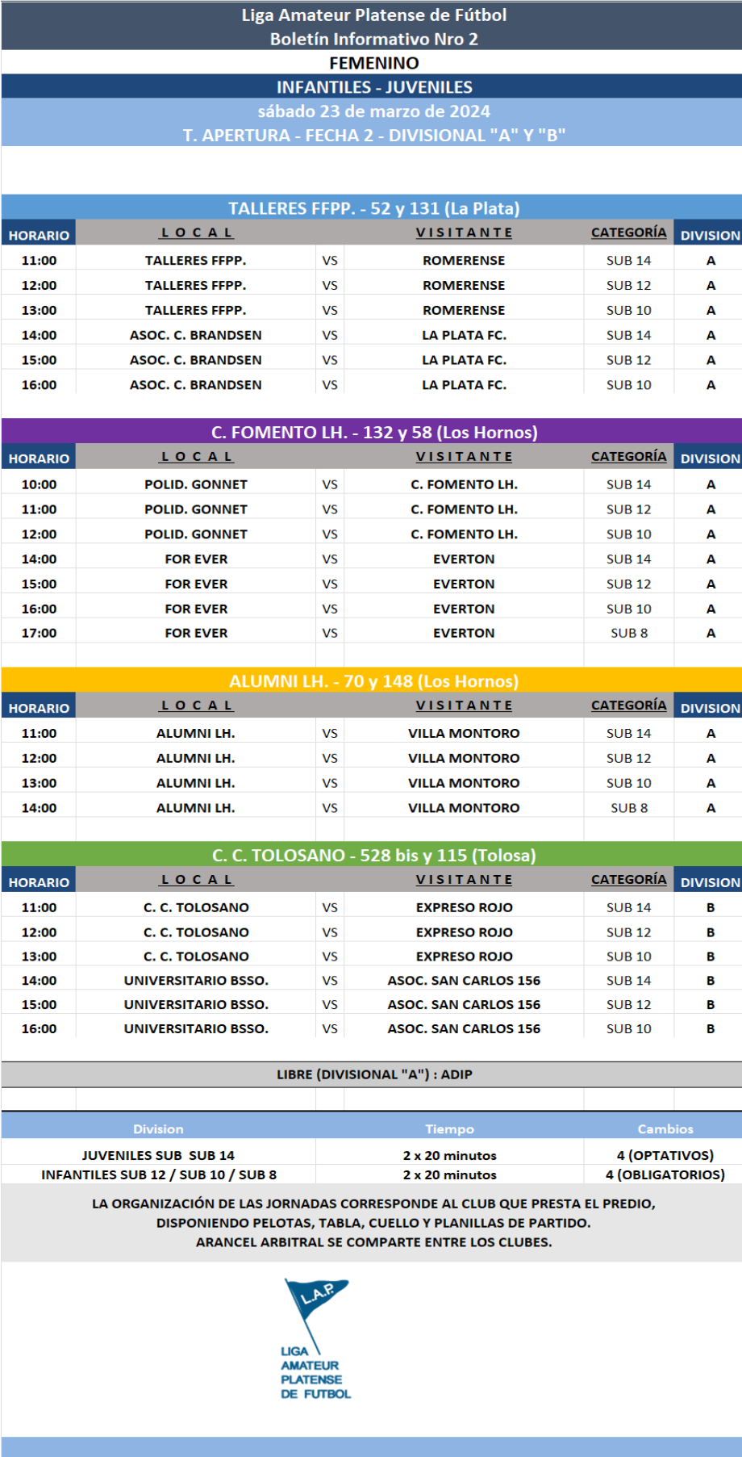
Task: Select the 17:00 time cell
Action: (x=39, y=634)
